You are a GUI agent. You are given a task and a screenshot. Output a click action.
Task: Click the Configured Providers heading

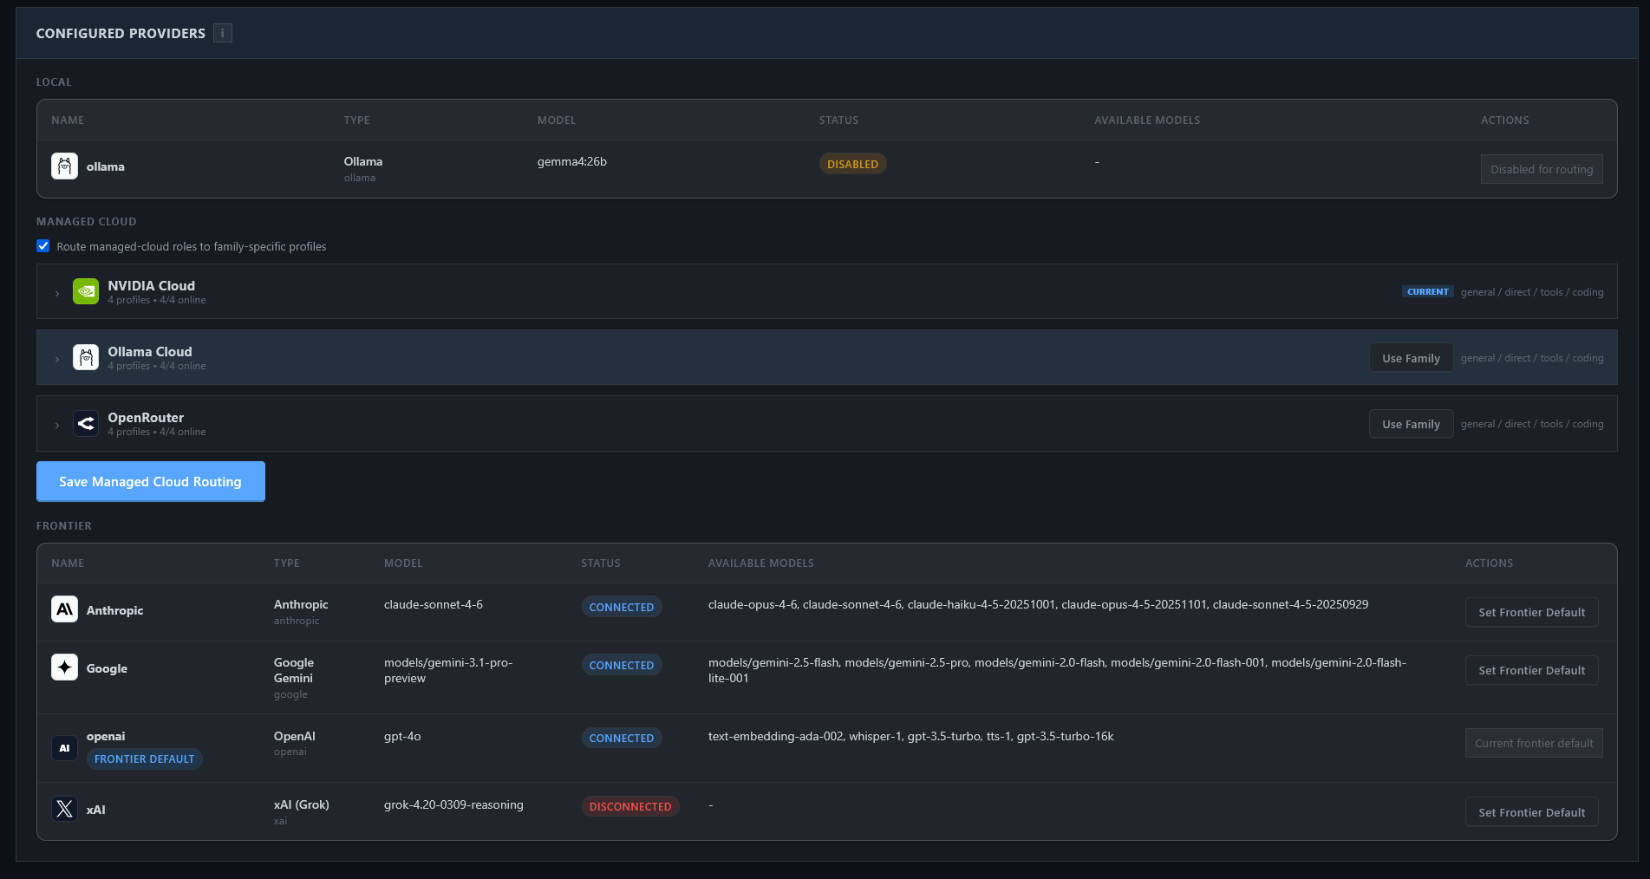click(x=121, y=33)
